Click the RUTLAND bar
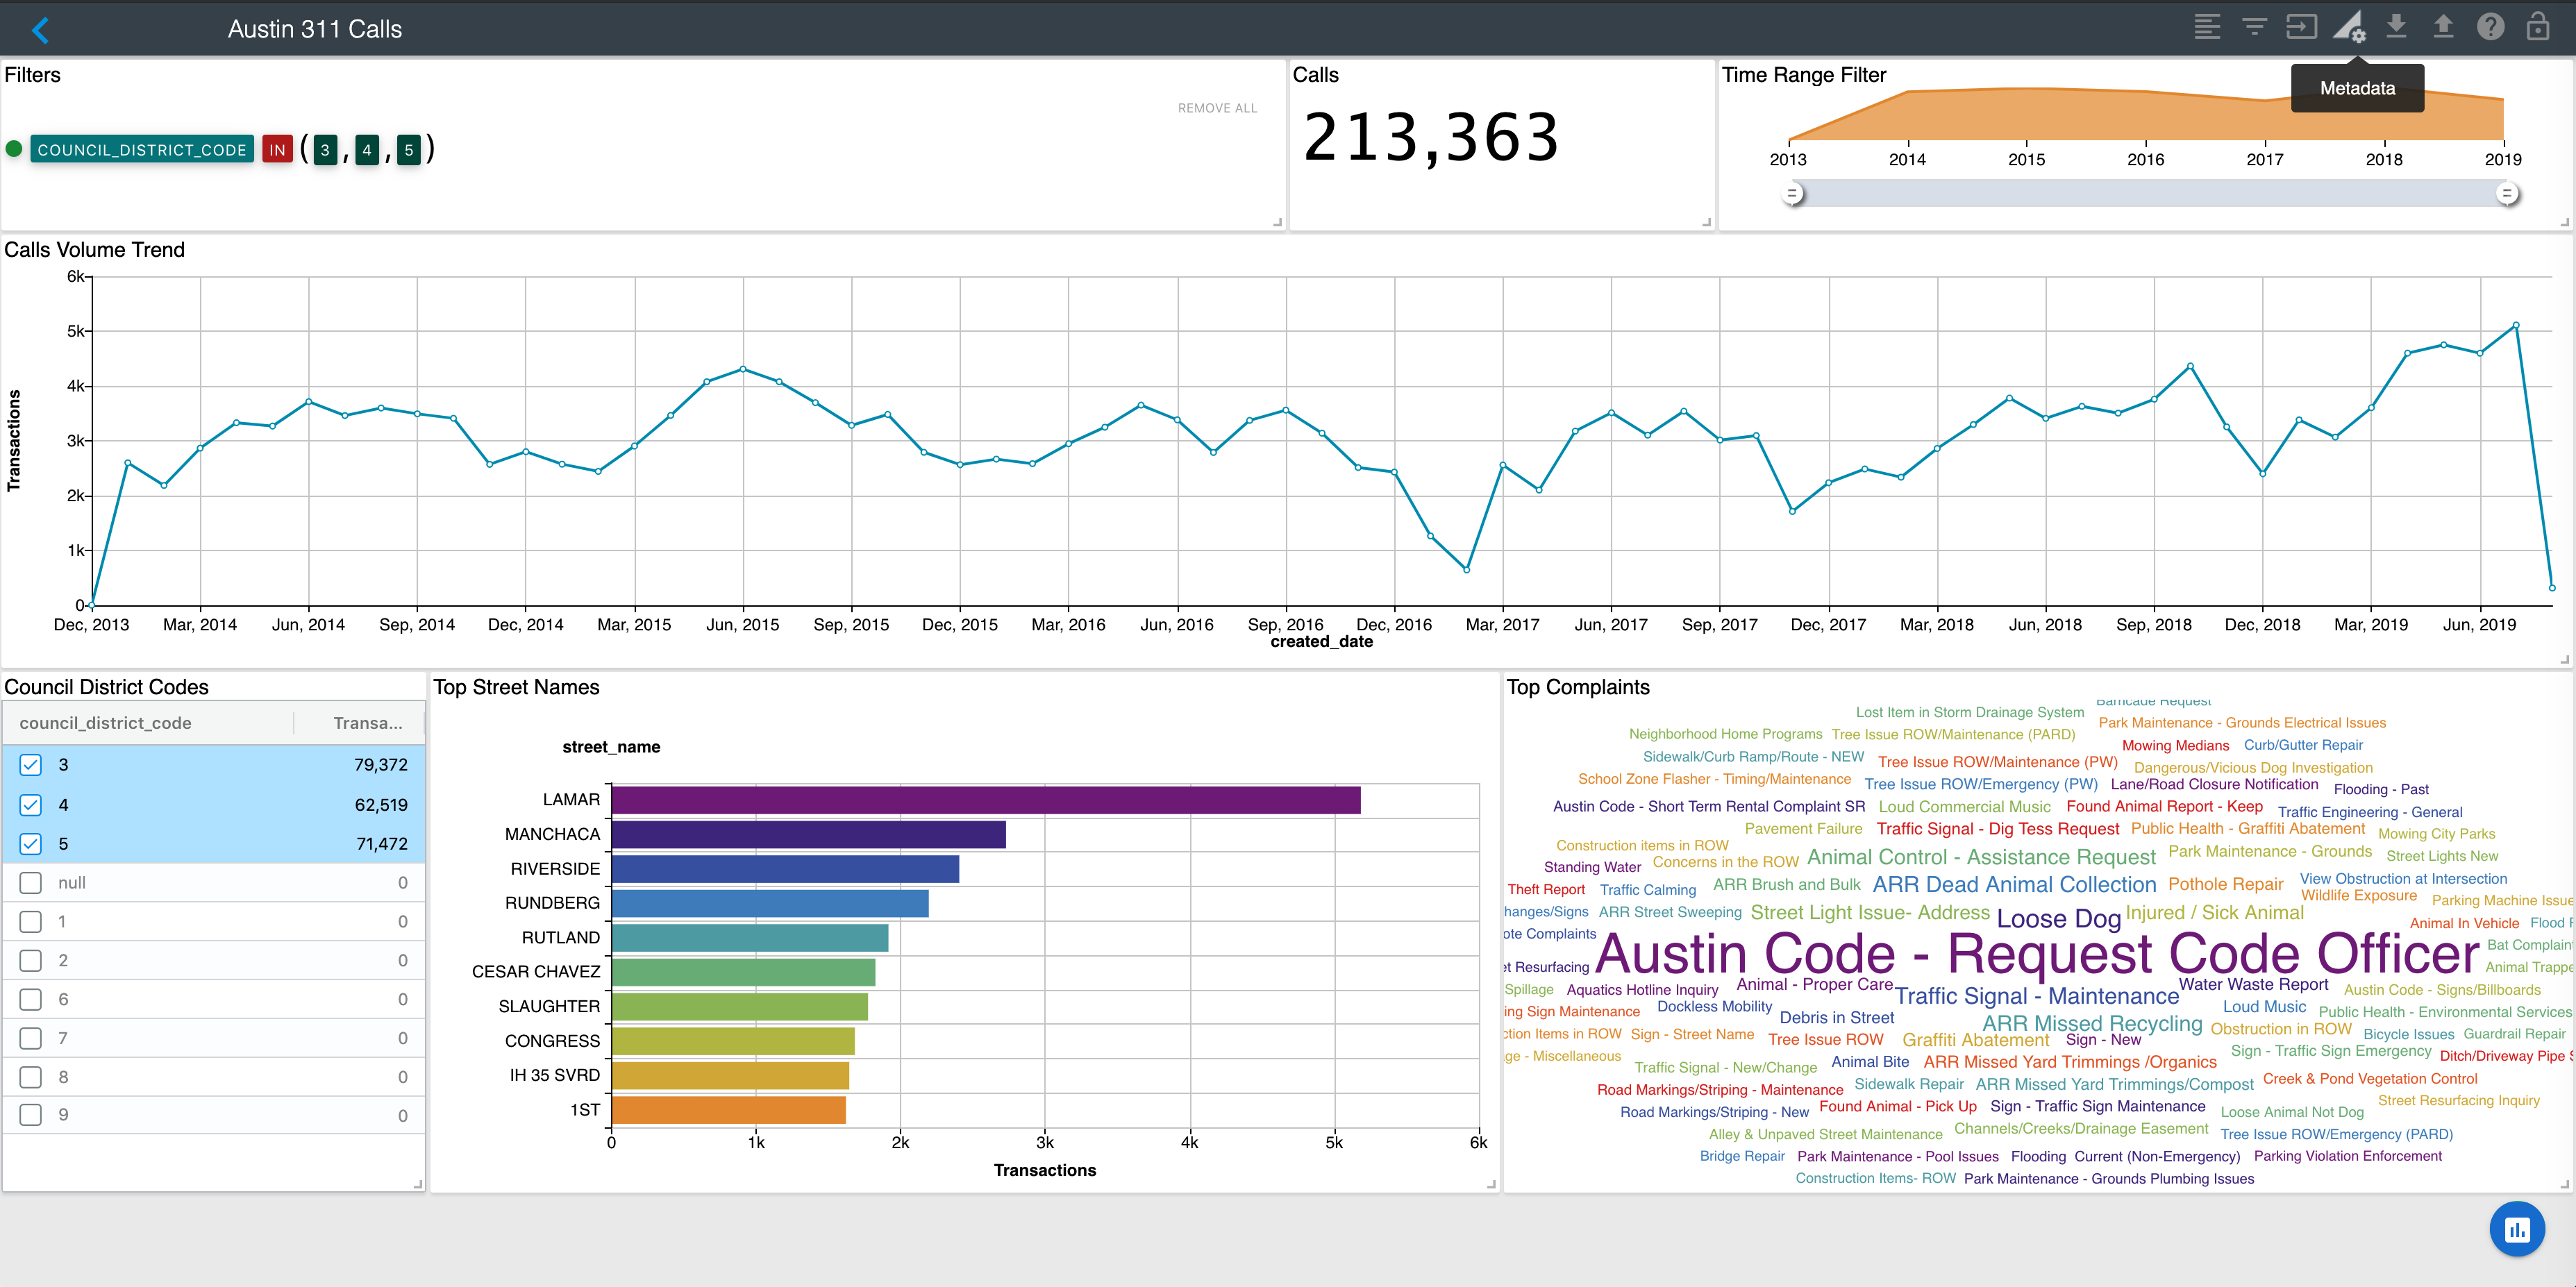 [750, 938]
